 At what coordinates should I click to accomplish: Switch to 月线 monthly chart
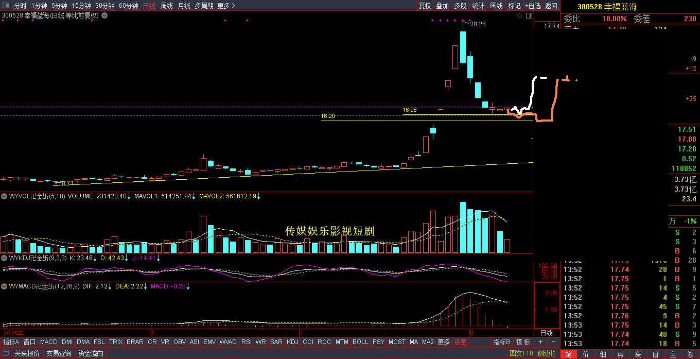[184, 6]
